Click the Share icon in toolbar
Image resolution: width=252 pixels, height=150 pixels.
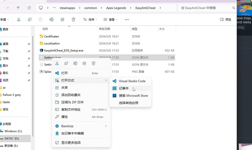click(62, 20)
